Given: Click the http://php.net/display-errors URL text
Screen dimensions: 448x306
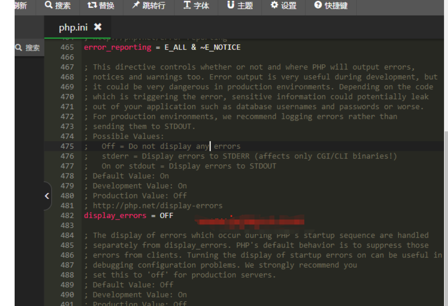Looking at the screenshot, I should pos(157,206).
